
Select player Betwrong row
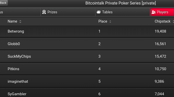(x=87, y=31)
